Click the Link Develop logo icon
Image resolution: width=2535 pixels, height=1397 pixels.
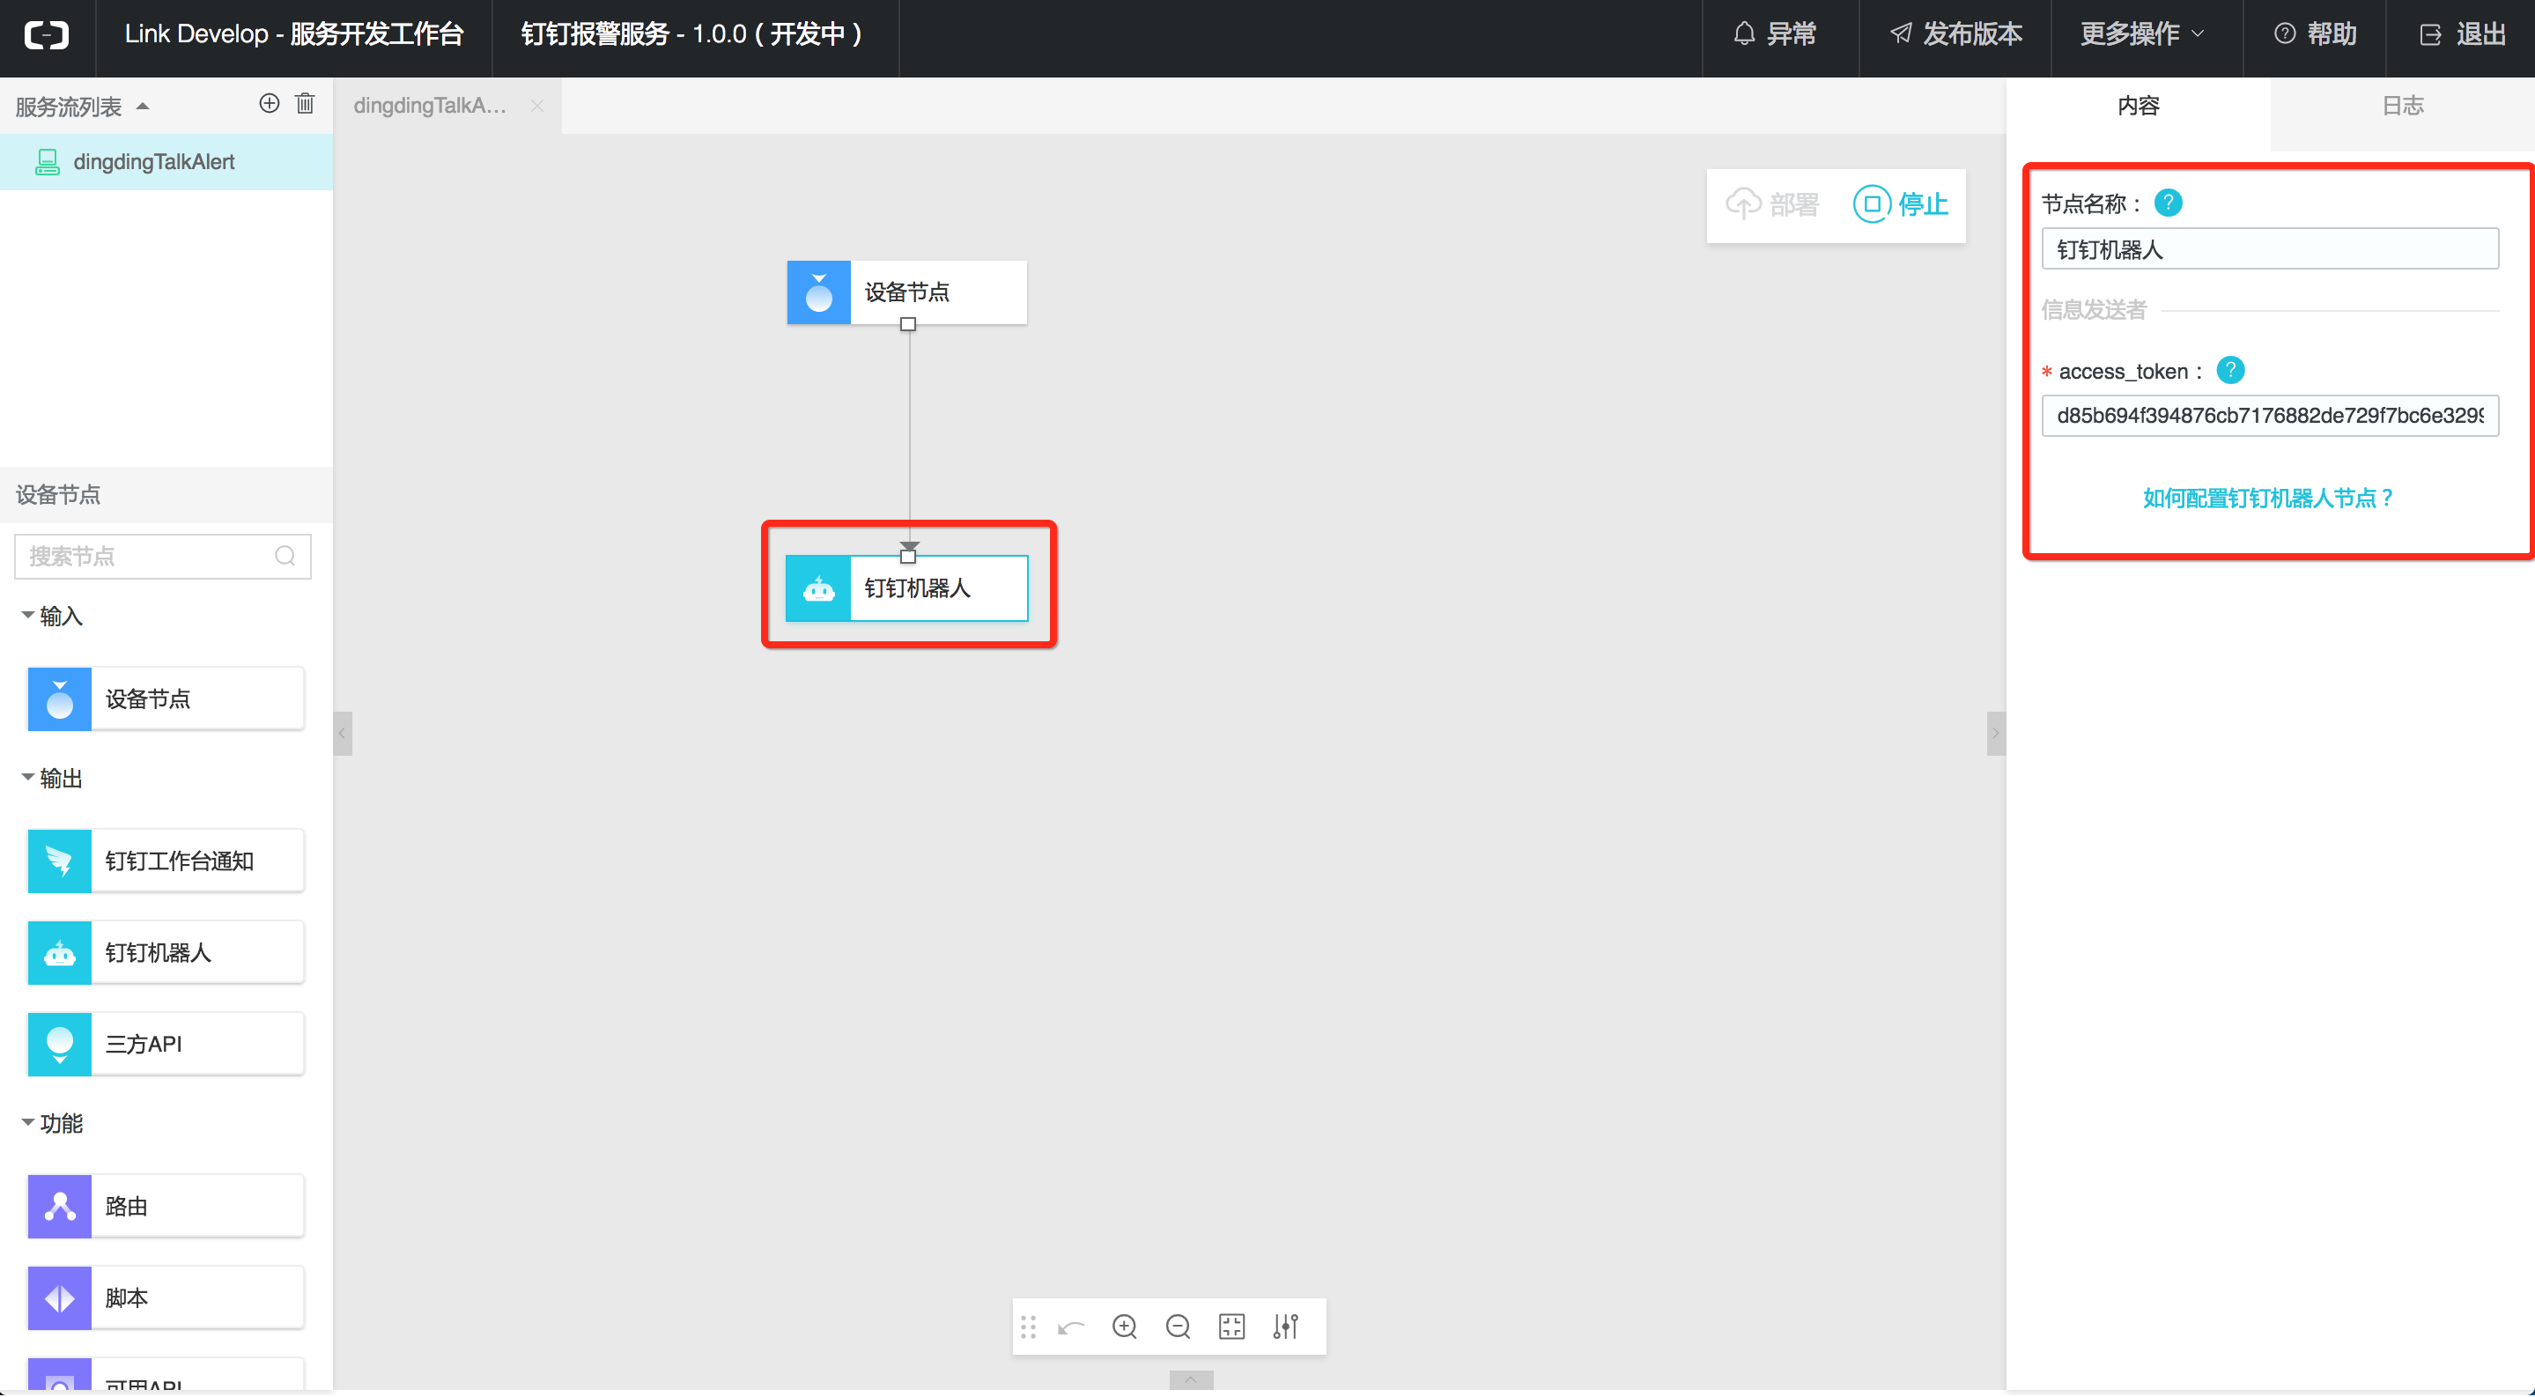coord(47,35)
